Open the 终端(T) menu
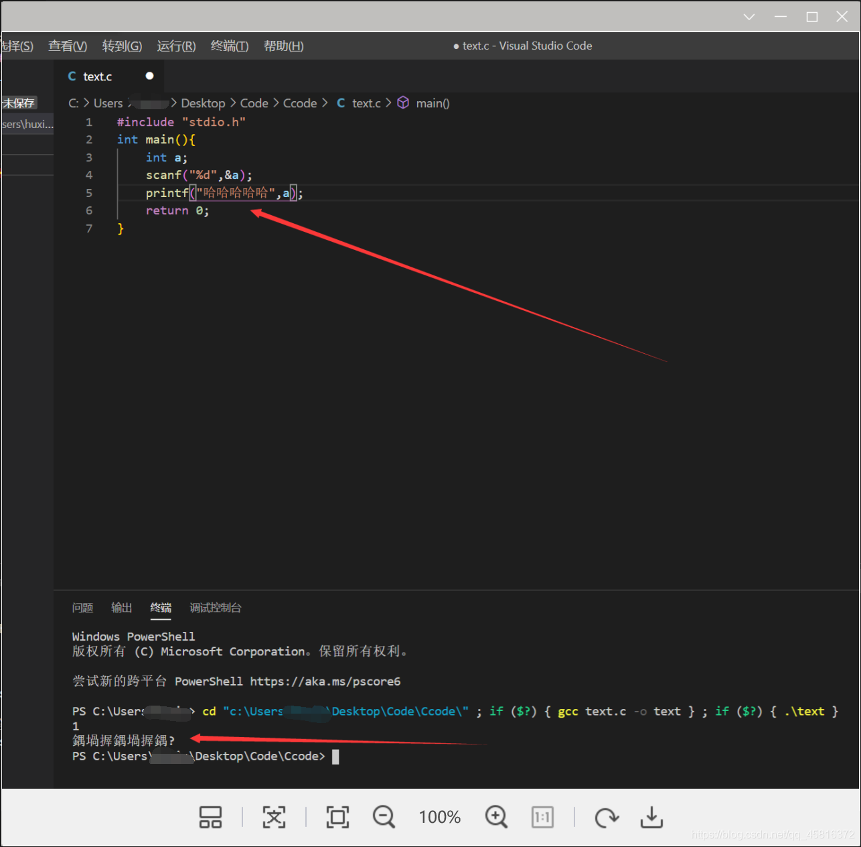 point(230,46)
